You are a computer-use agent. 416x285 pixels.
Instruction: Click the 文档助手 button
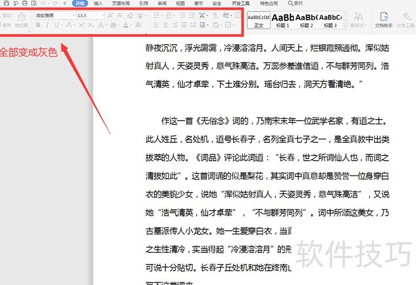tap(383, 20)
